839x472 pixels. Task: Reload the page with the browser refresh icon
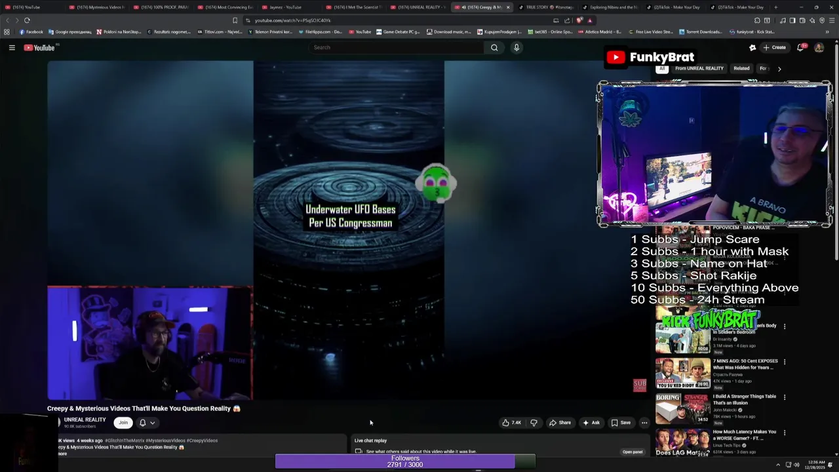(27, 20)
